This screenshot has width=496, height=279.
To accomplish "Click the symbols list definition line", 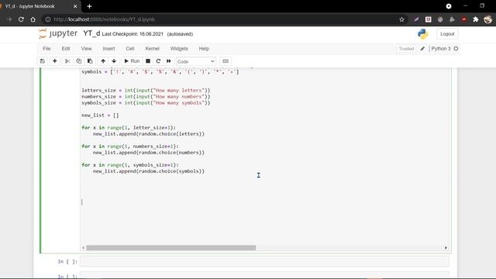I will [160, 72].
